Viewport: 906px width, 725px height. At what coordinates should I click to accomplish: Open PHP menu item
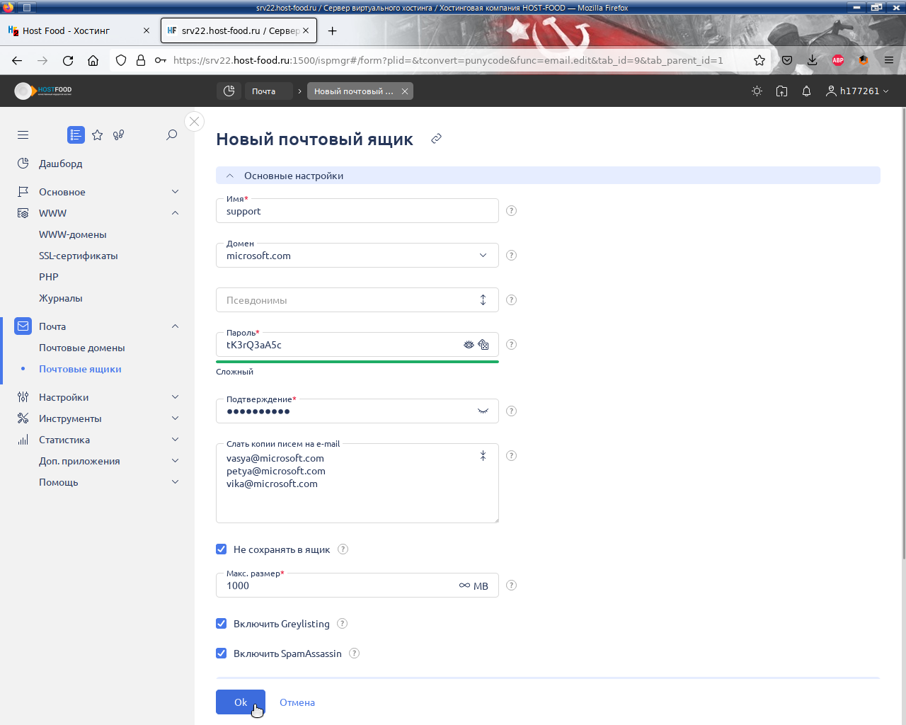tap(49, 277)
